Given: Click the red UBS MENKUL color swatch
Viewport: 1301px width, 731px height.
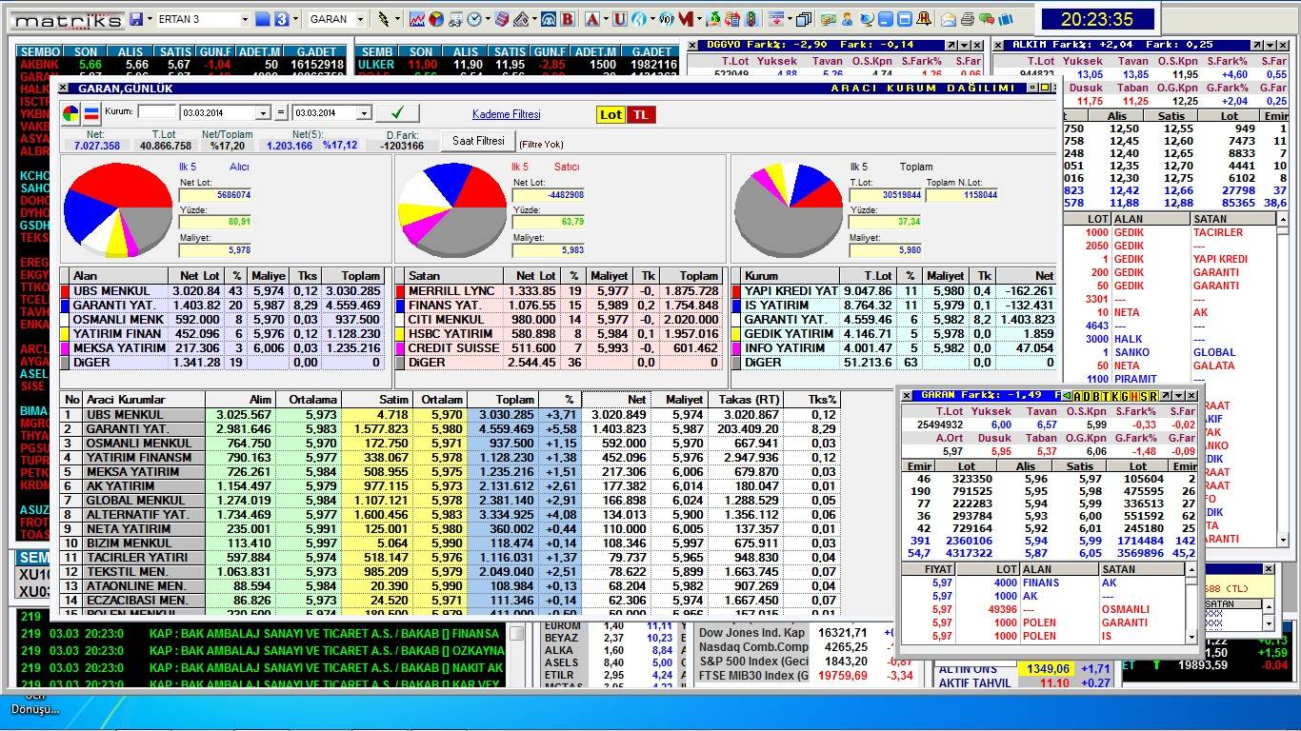Looking at the screenshot, I should point(66,291).
